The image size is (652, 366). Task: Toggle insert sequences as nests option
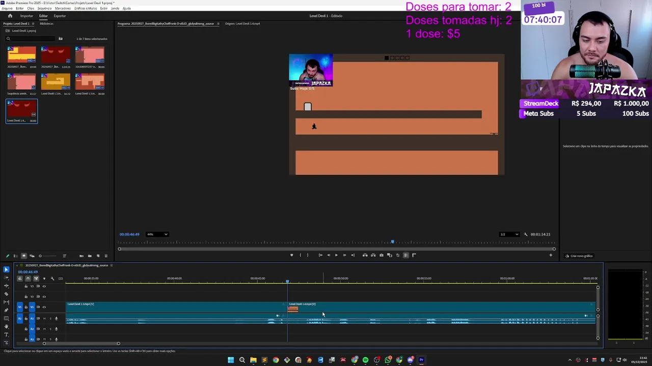tap(20, 278)
